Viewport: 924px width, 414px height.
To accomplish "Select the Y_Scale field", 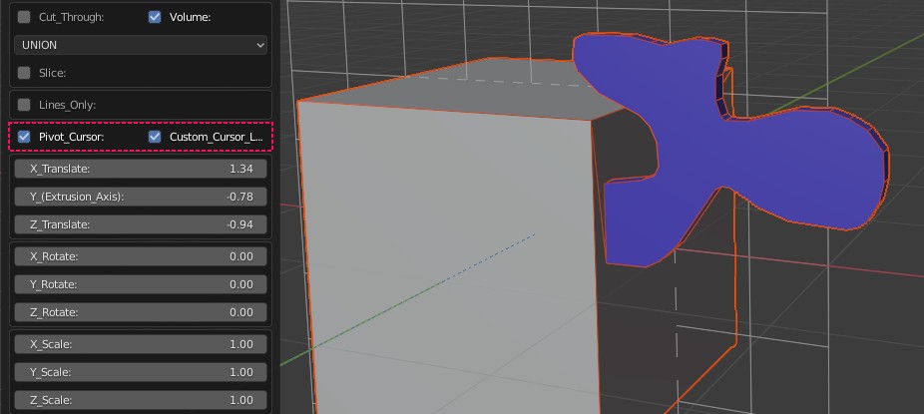I will coord(141,372).
